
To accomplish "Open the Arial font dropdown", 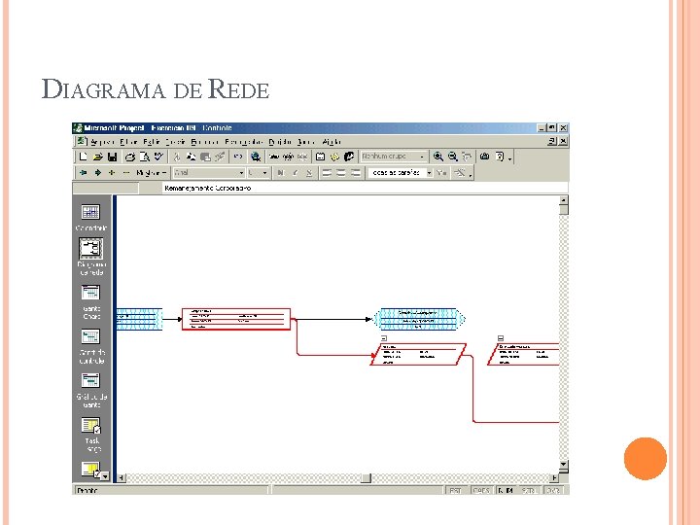I will click(x=241, y=172).
